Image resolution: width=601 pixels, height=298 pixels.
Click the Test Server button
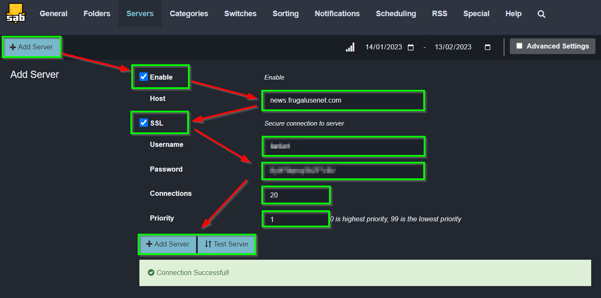226,244
